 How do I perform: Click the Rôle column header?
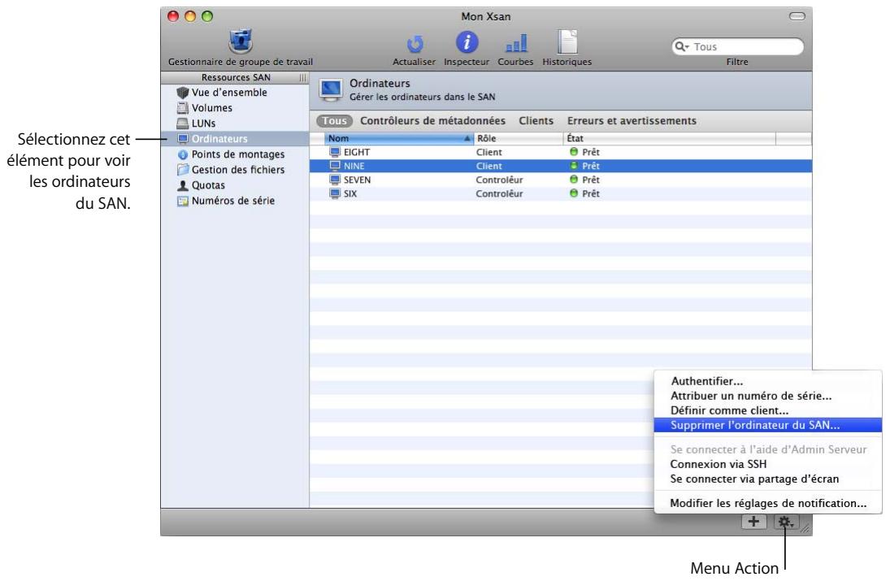pyautogui.click(x=518, y=138)
